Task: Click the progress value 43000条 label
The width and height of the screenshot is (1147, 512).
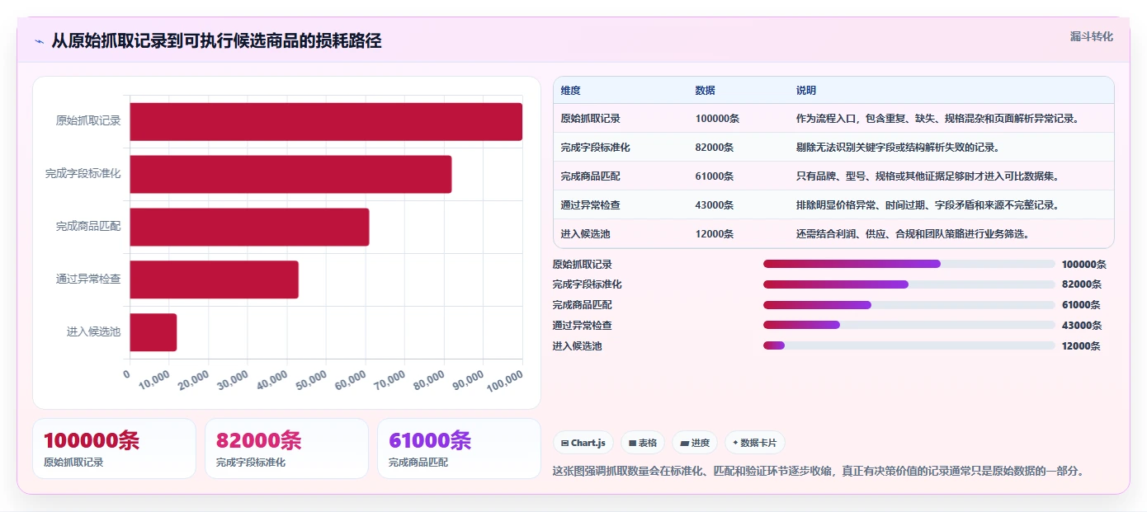Action: 1081,325
